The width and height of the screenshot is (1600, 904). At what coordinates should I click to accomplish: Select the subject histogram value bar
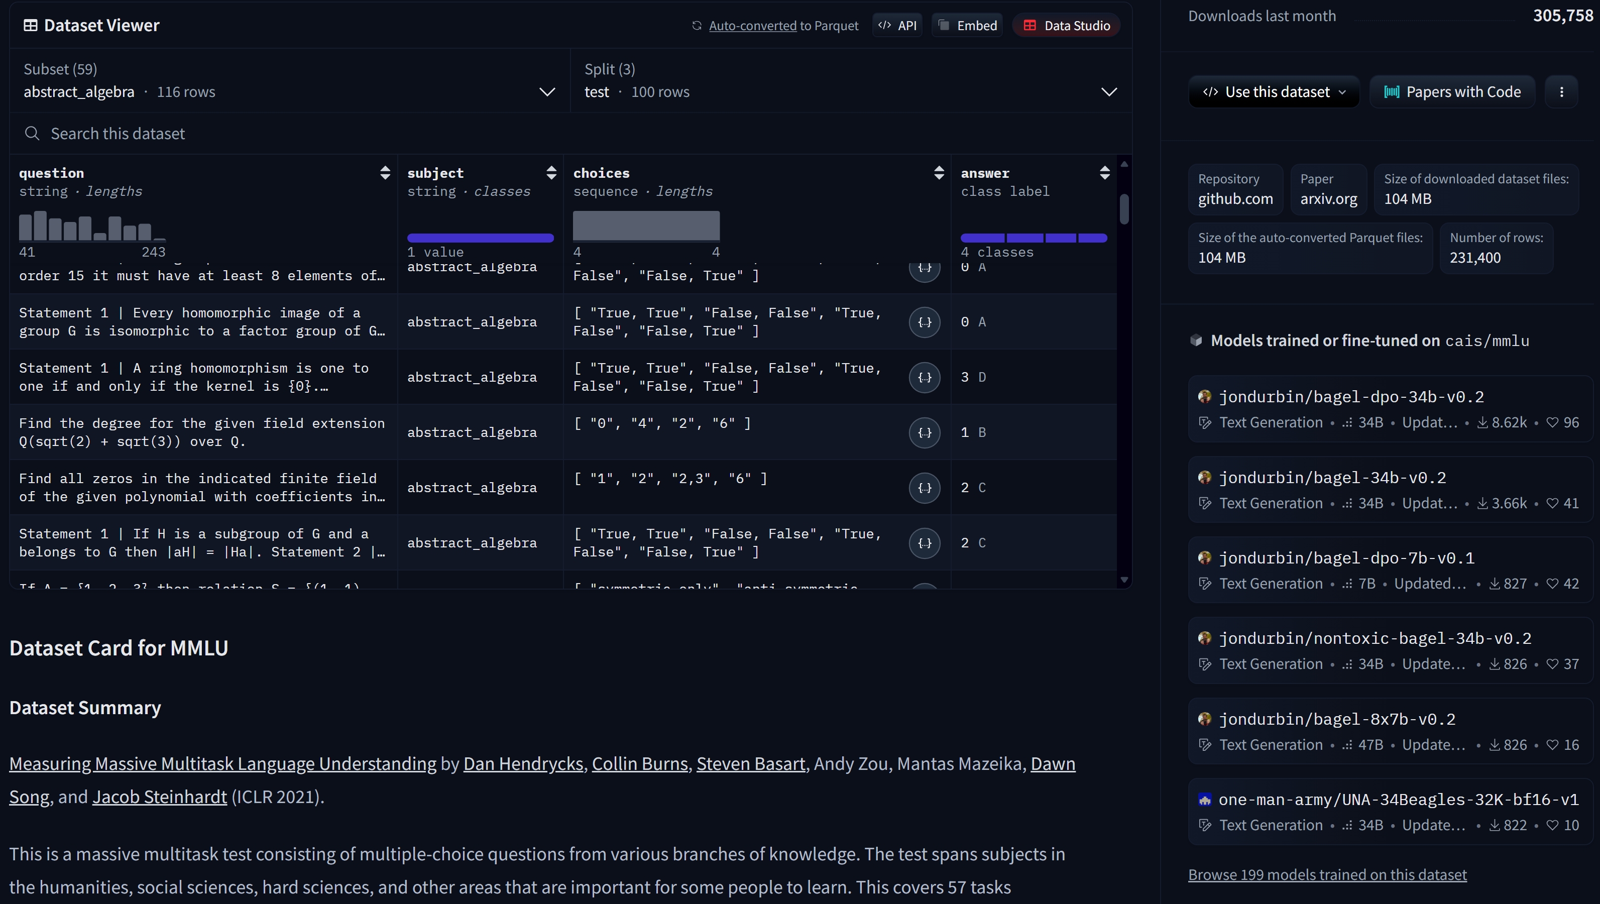480,238
